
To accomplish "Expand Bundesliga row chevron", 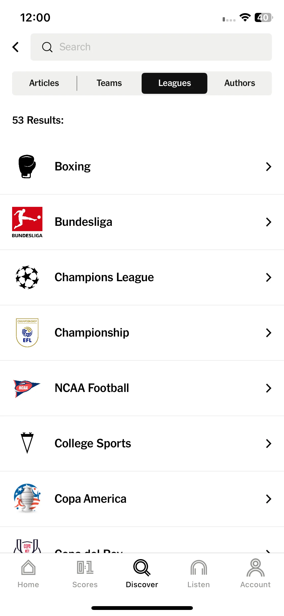I will click(x=269, y=222).
